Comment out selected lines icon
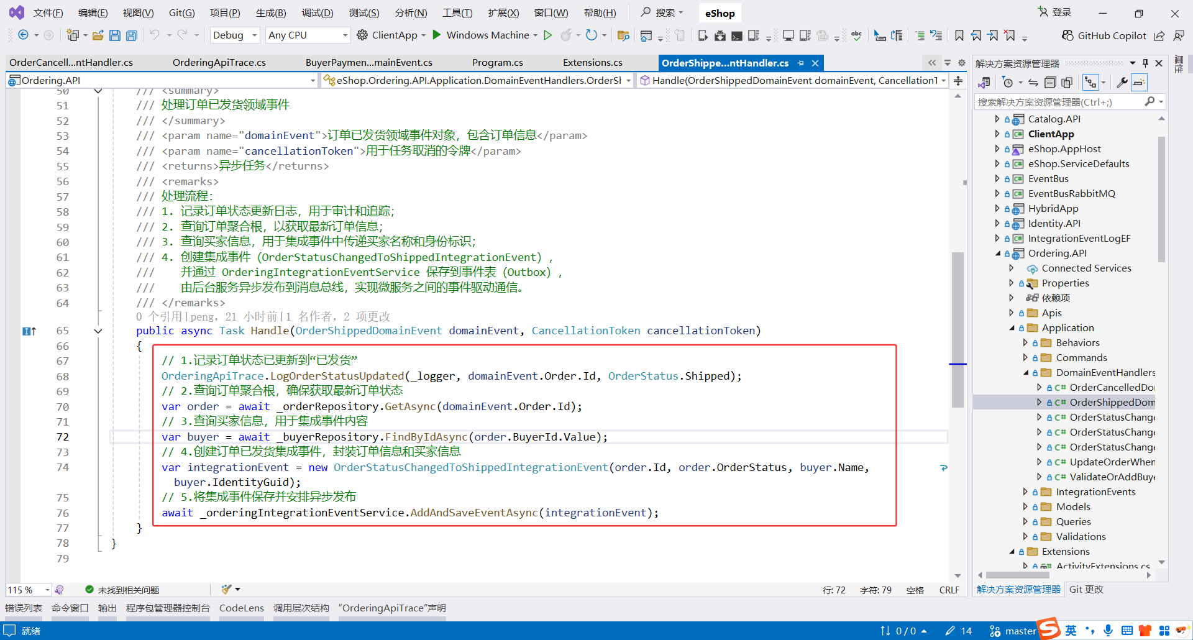Viewport: 1193px width, 640px height. coord(920,35)
